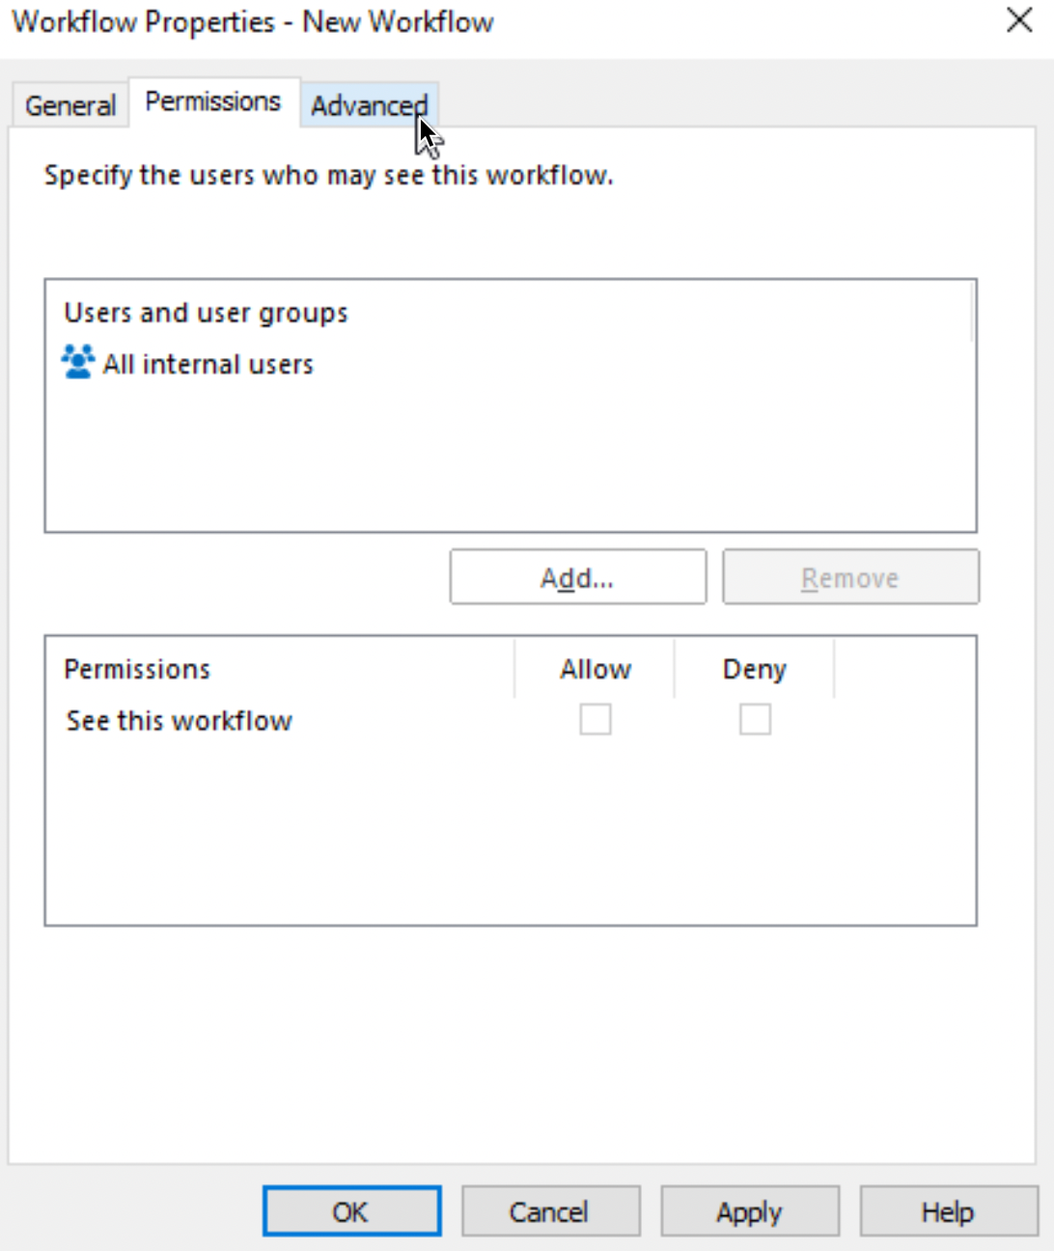The height and width of the screenshot is (1251, 1054).
Task: Close the Workflow Properties dialog
Action: [1019, 20]
